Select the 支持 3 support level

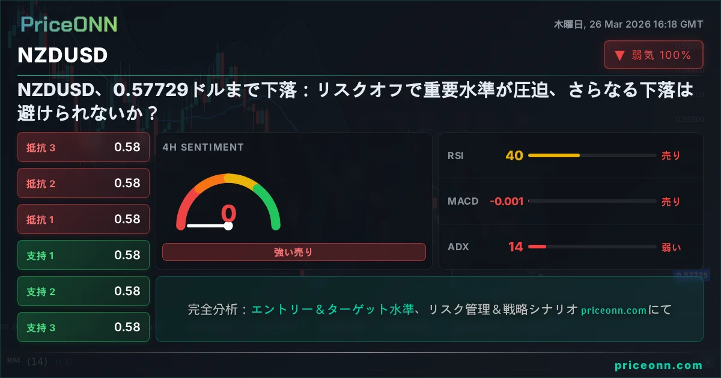tap(84, 327)
